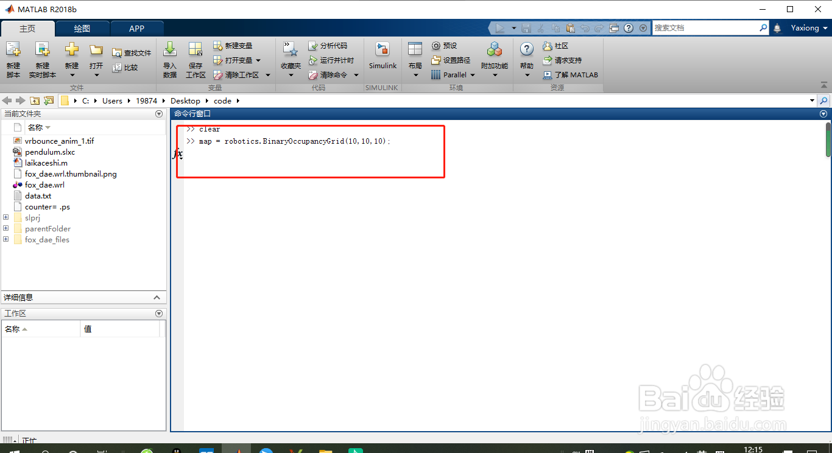Expand the 清除工作区 dropdown
Viewport: 832px width, 453px height.
click(x=267, y=75)
